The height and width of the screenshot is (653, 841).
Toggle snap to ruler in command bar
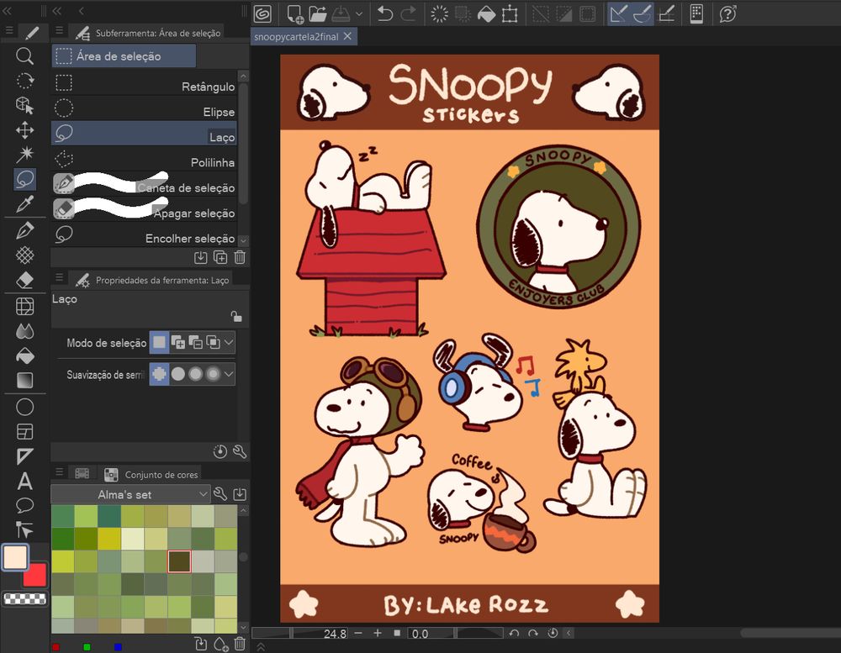coord(620,13)
